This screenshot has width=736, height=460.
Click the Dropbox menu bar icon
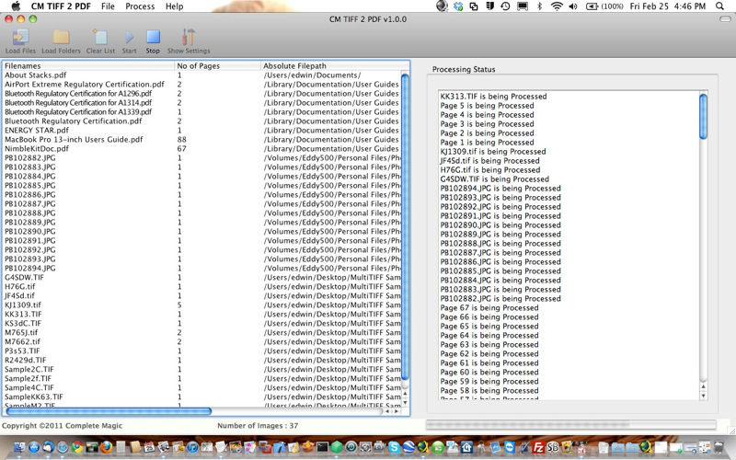pos(458,6)
